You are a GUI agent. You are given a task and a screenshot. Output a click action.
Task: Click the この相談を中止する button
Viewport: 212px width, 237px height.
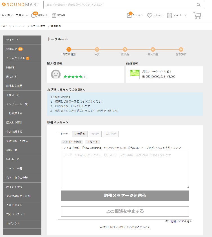point(125,211)
